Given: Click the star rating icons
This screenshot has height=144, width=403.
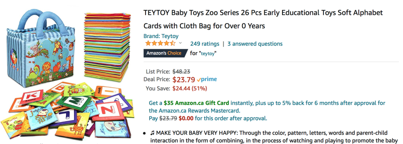Looking at the screenshot, I should point(160,43).
